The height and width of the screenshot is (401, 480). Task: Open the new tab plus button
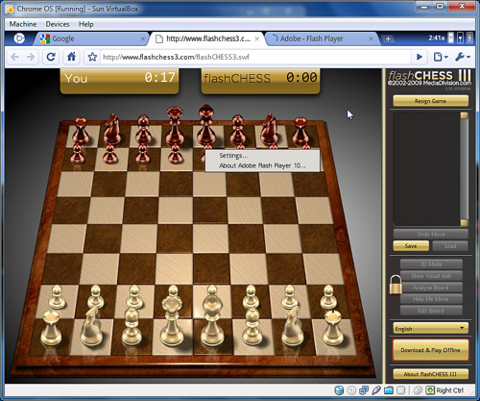pos(388,39)
